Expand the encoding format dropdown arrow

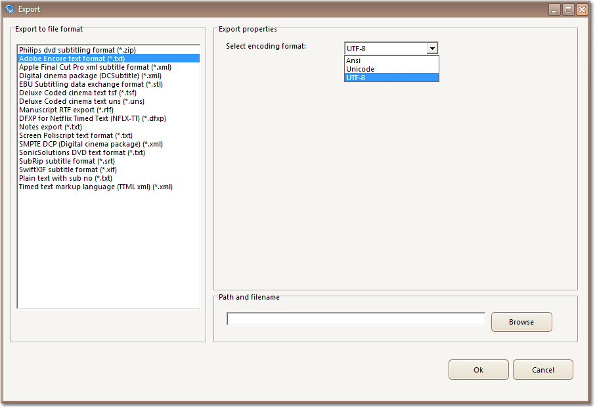coord(431,48)
